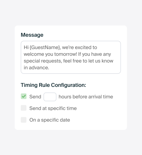Click the Message heading
The height and width of the screenshot is (155, 142).
[32, 35]
